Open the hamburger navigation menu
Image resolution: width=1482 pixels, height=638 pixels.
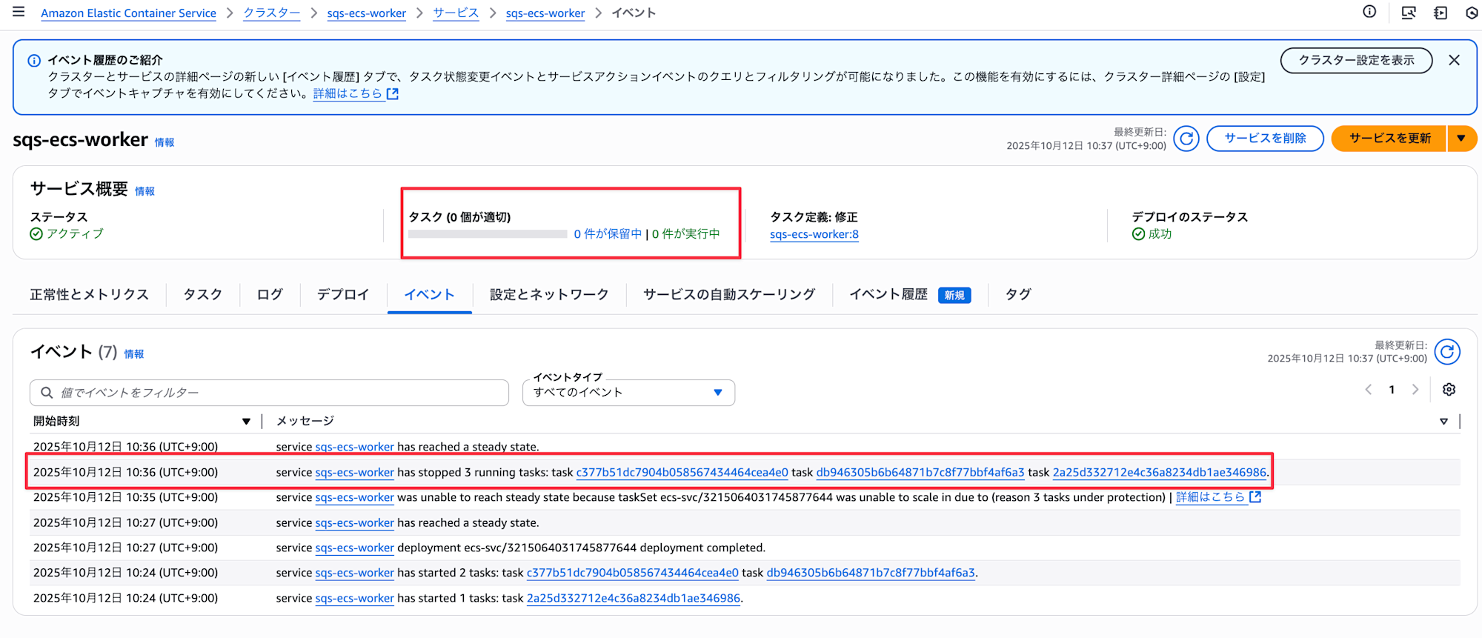[19, 12]
